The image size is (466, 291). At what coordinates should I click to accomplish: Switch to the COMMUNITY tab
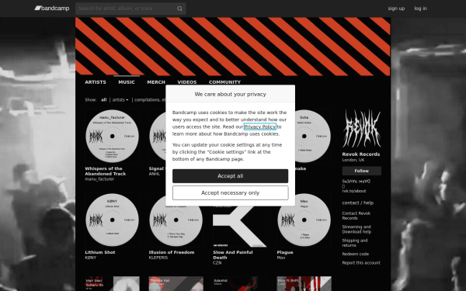pyautogui.click(x=224, y=82)
